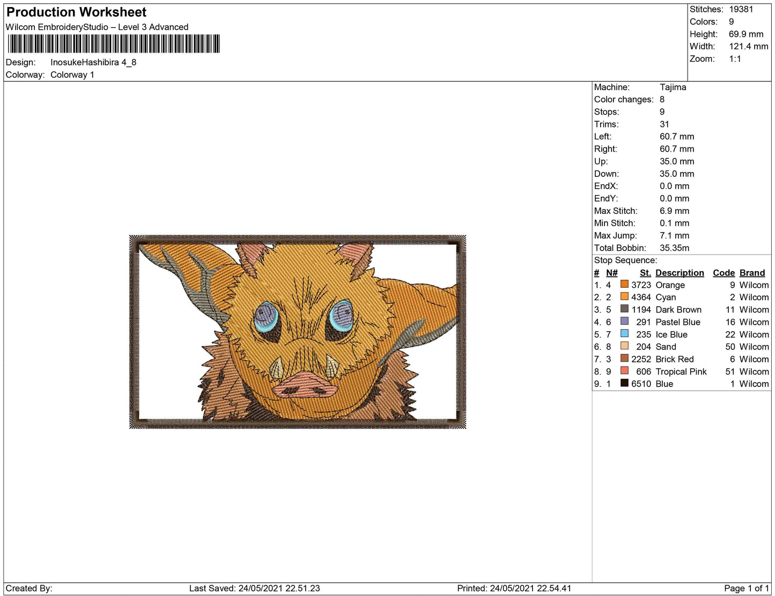Pick the Brick Red color swatch
Screen dimensions: 775x596
(624, 358)
